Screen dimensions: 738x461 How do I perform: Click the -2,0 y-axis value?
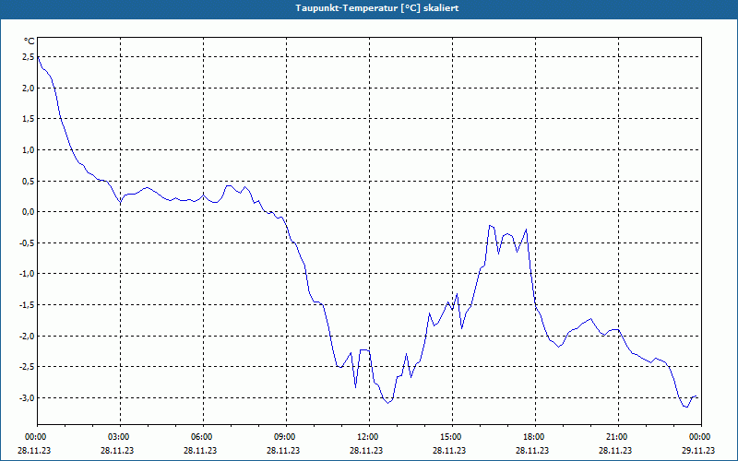27,336
